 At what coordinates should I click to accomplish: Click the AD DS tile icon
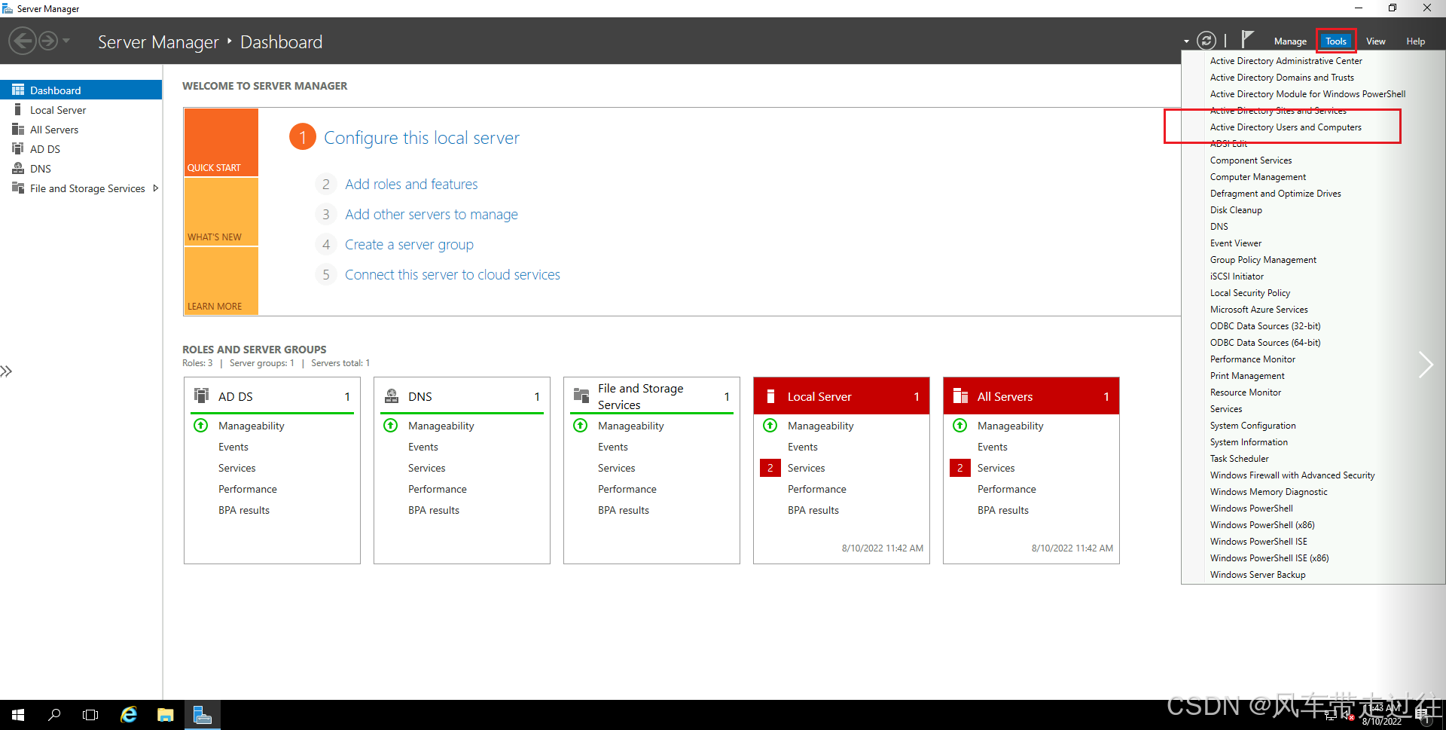tap(202, 396)
